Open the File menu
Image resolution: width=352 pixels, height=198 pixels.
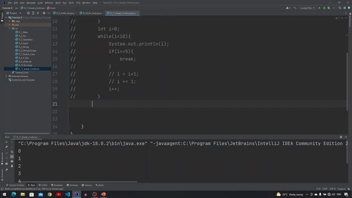pyautogui.click(x=10, y=3)
